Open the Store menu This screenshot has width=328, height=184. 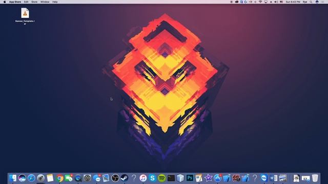pos(34,2)
